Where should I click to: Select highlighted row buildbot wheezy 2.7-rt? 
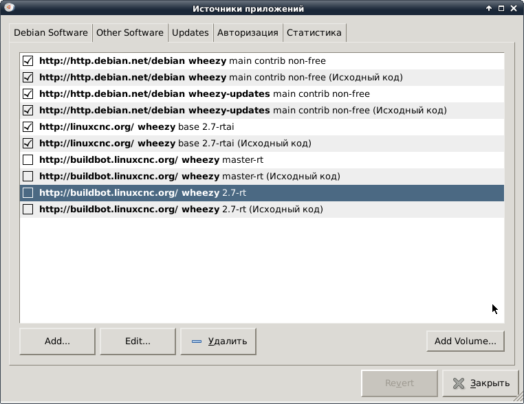coord(262,193)
